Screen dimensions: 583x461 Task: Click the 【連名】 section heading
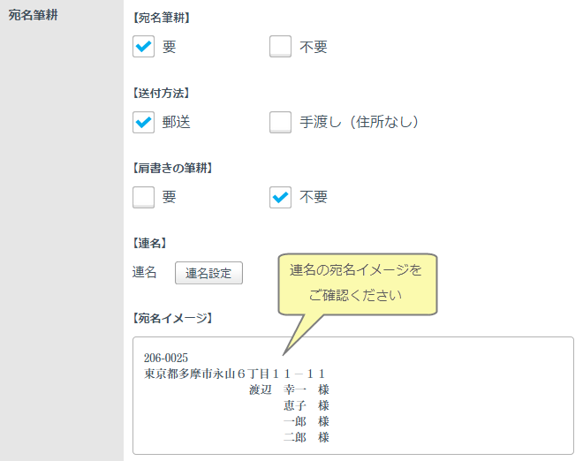coord(150,242)
